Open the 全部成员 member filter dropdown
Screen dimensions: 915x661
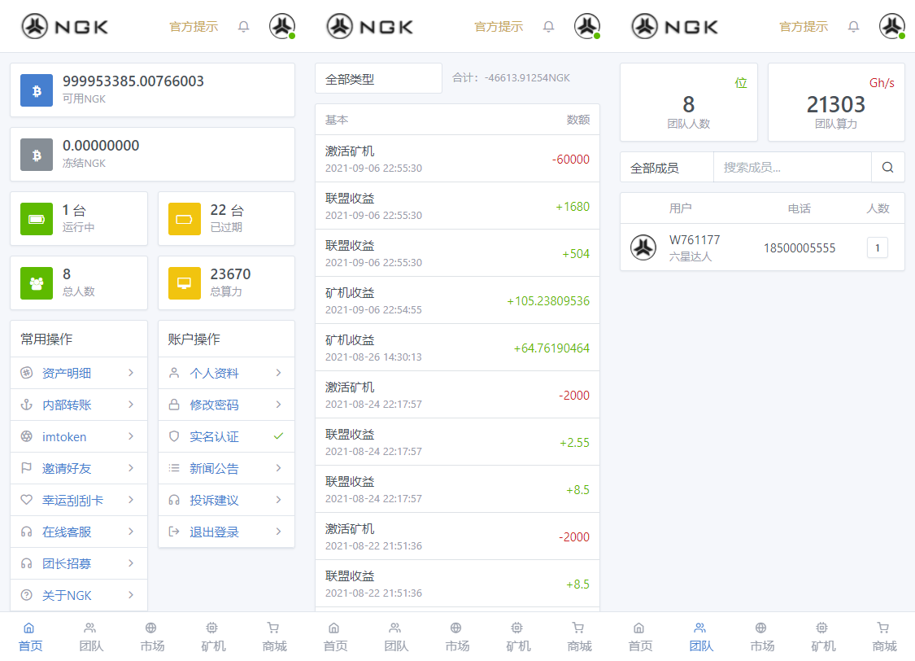click(666, 168)
